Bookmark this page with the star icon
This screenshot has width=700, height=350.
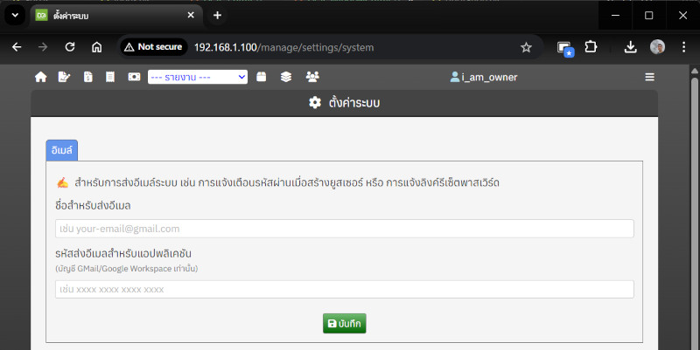tap(526, 47)
